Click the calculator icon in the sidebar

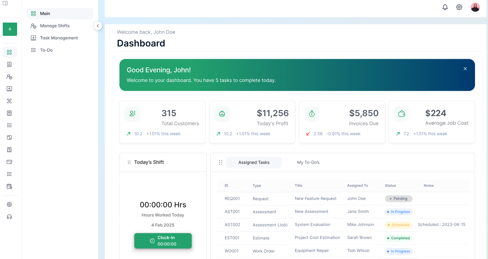point(10,113)
